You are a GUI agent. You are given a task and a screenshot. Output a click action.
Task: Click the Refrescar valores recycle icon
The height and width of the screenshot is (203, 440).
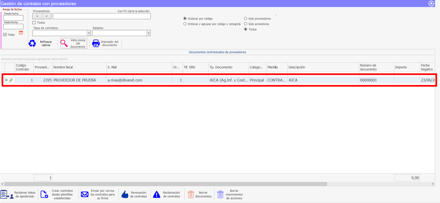pos(32,43)
